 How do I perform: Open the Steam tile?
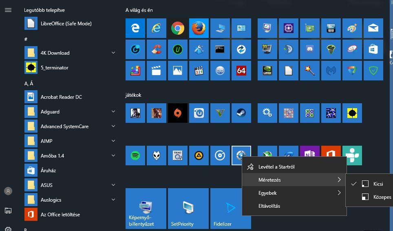coord(241,113)
